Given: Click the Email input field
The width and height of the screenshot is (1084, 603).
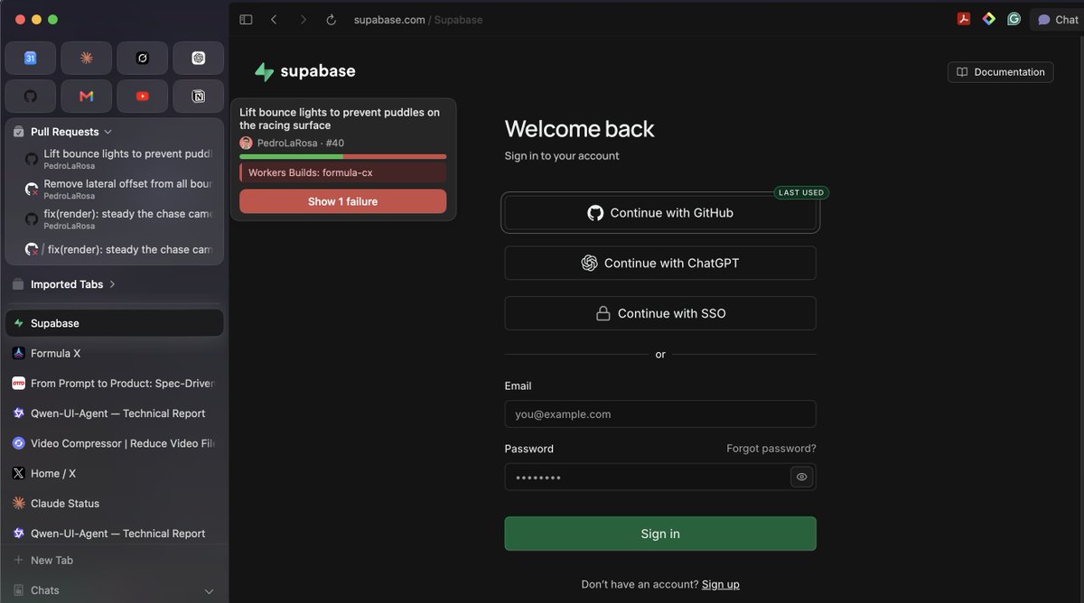Looking at the screenshot, I should [660, 414].
